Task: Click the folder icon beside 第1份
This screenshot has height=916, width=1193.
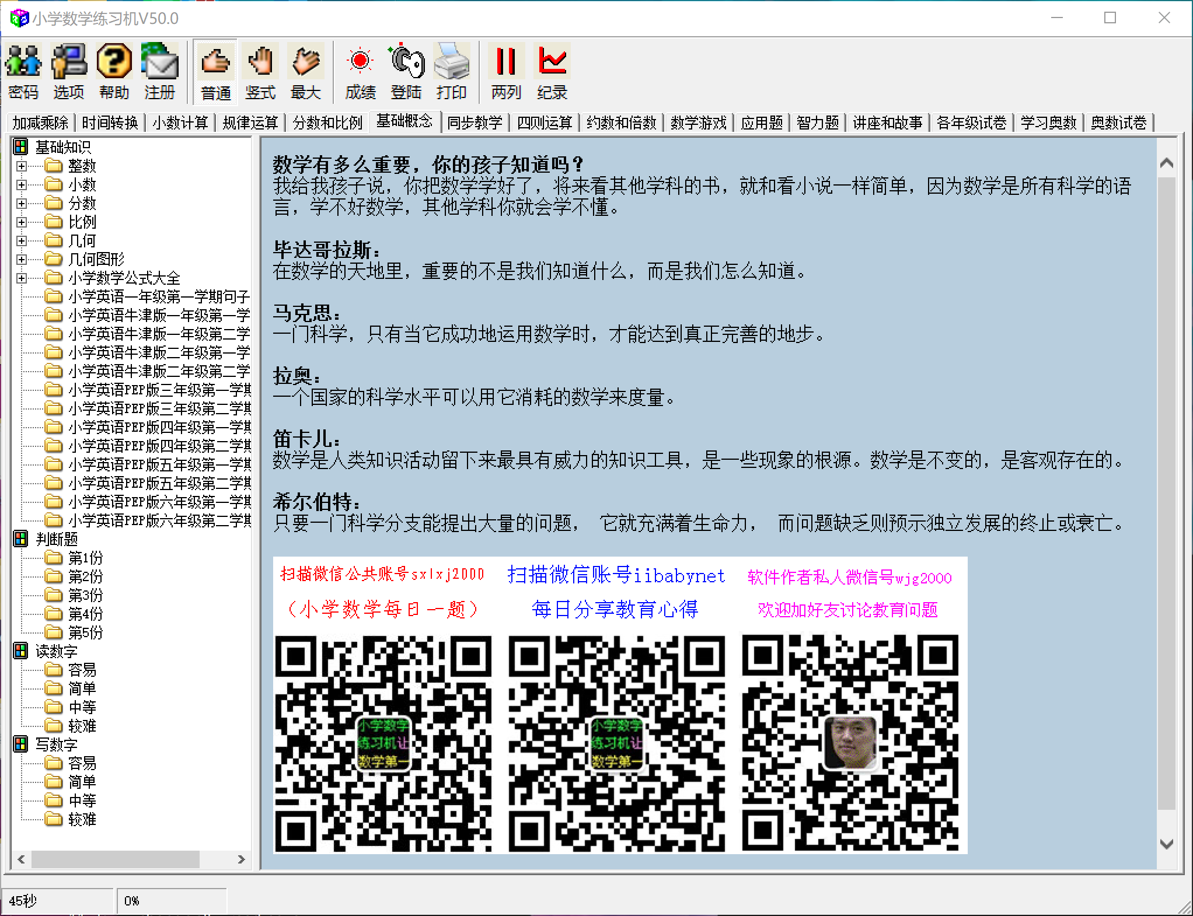Action: click(54, 558)
